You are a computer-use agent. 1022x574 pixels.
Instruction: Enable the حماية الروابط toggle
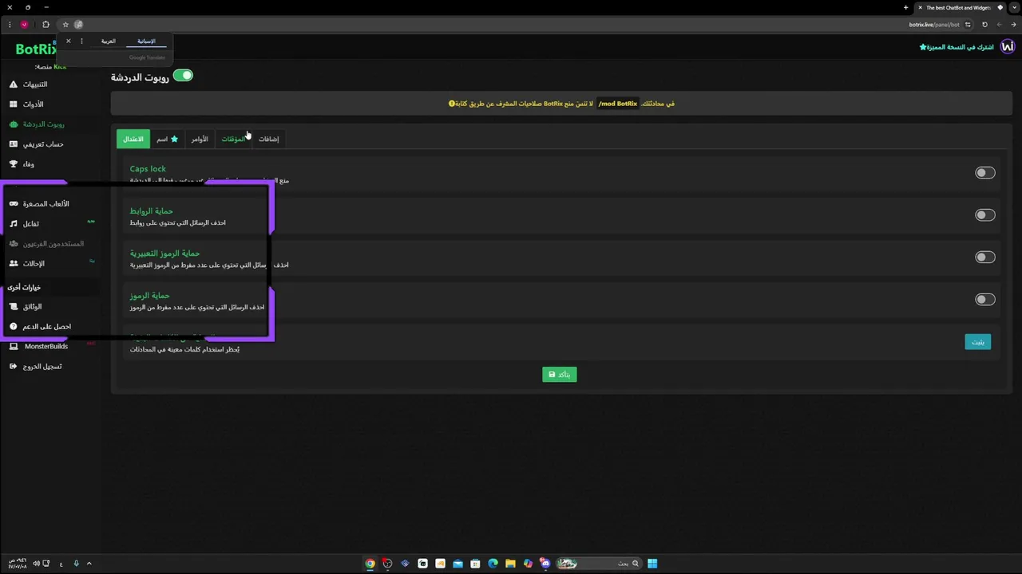tap(984, 215)
